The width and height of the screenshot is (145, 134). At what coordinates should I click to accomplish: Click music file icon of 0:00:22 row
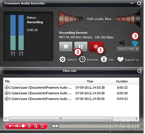(6, 87)
